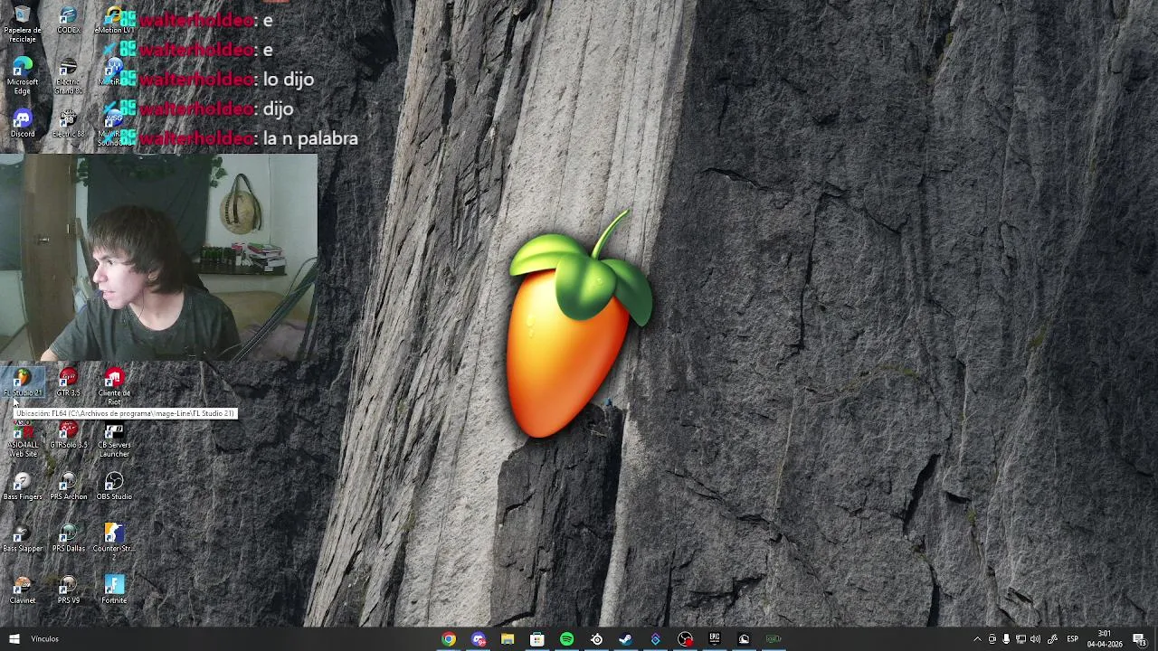Select the Papelera de reciclaje desktop icon
The image size is (1158, 651).
click(x=23, y=24)
